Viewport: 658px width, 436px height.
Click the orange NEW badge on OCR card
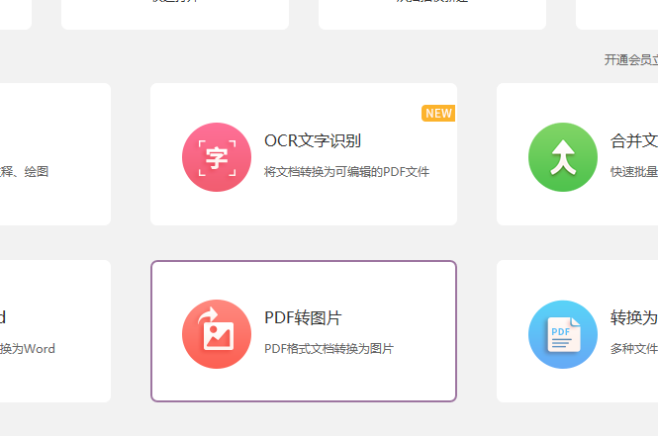coord(438,113)
